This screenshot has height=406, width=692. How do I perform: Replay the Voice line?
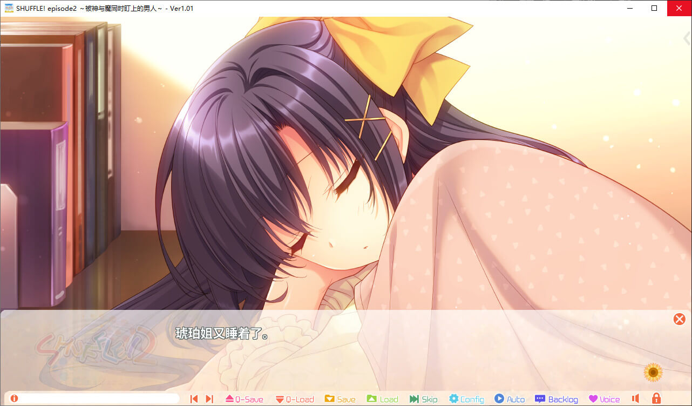604,399
